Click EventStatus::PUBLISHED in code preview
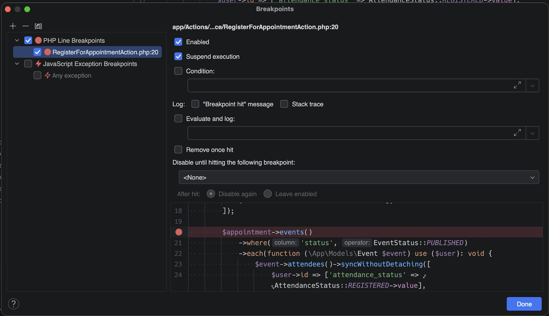Viewport: 549px width, 316px height. point(418,243)
